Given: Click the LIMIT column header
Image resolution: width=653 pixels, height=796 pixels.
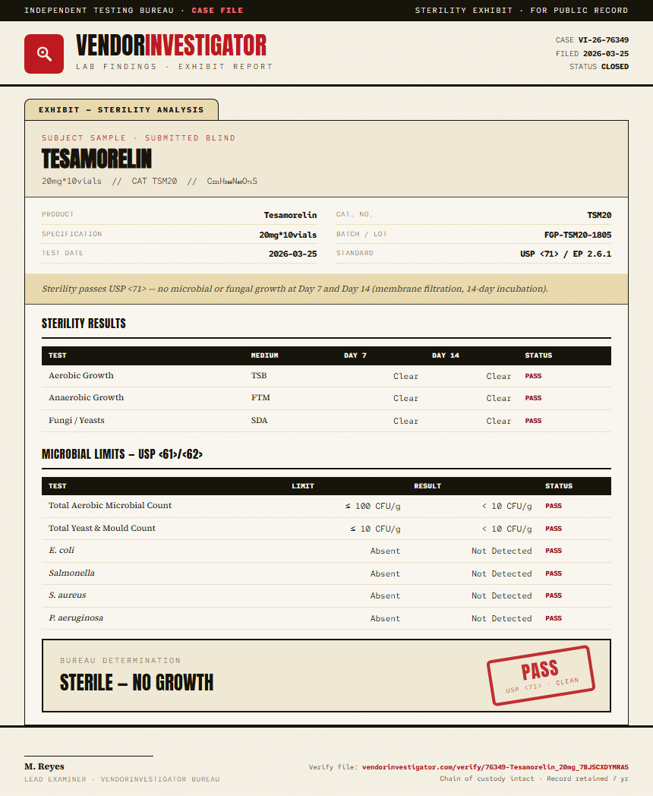Looking at the screenshot, I should [x=303, y=486].
